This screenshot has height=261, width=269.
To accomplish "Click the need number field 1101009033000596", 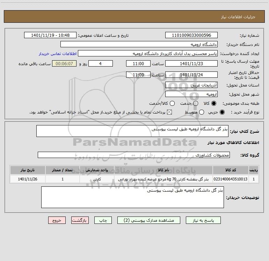I will 191,35.
